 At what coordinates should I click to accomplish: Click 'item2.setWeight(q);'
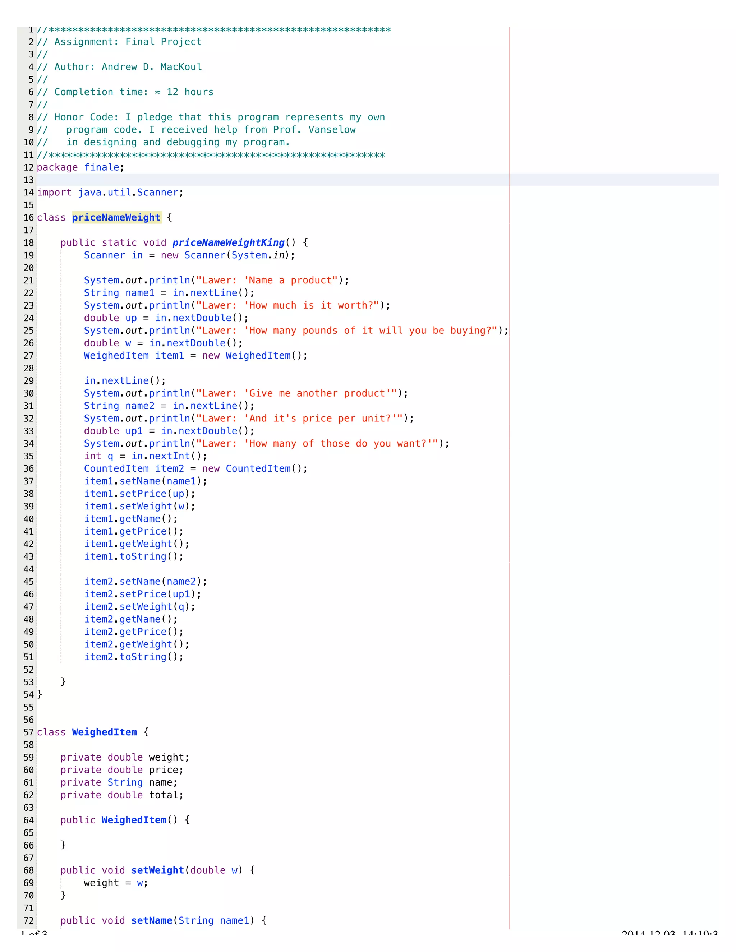(140, 607)
